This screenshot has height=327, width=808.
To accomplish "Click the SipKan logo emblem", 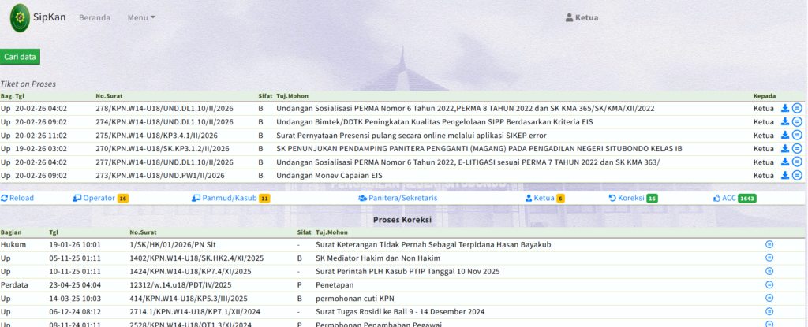I will coord(21,17).
